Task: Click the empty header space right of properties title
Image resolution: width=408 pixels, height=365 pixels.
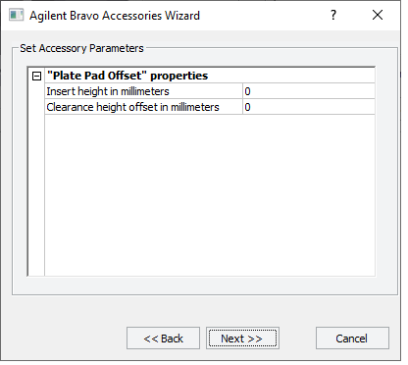Action: [x=291, y=76]
